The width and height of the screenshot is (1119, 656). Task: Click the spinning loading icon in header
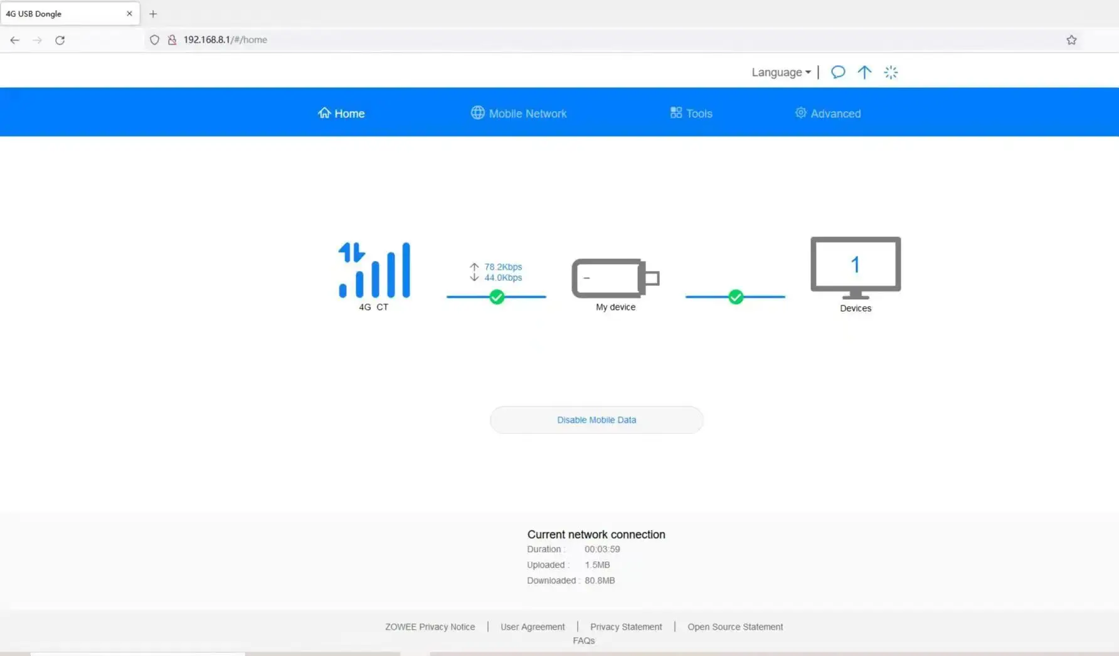(891, 72)
